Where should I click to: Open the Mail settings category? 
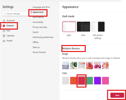(8, 31)
